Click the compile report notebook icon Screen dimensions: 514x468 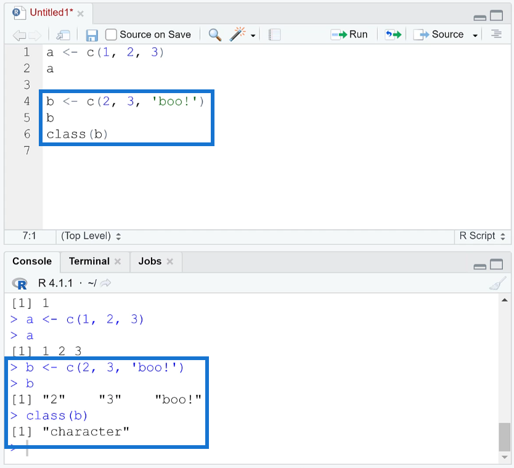click(x=274, y=35)
